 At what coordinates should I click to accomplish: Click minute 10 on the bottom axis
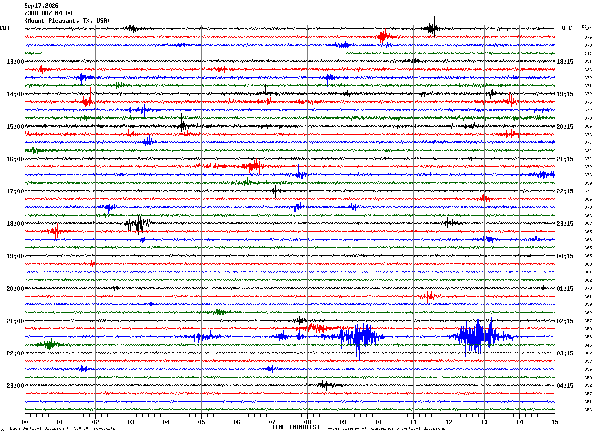[x=378, y=422]
